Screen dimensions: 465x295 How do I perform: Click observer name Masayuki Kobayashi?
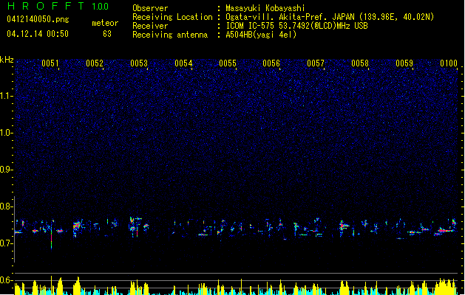coord(265,8)
